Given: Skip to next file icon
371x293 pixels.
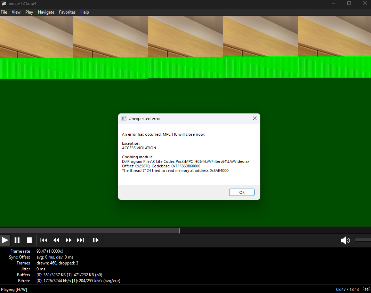Looking at the screenshot, I should [x=80, y=240].
